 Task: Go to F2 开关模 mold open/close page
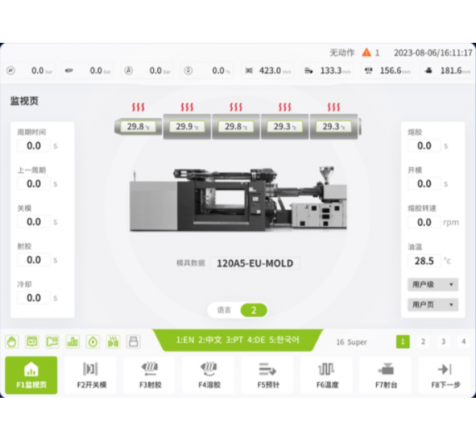click(x=90, y=375)
